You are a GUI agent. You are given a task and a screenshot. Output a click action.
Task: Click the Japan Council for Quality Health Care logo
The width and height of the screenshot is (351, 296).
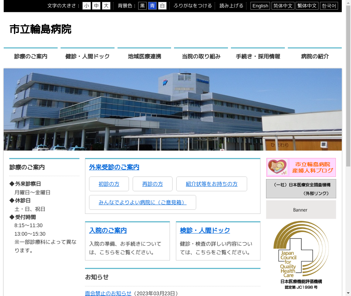pyautogui.click(x=301, y=255)
